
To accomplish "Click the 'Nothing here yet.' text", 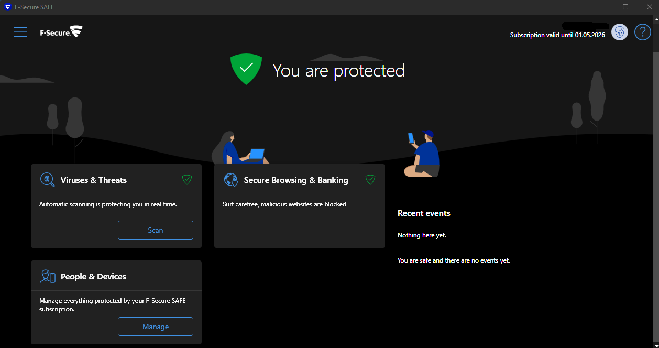I will pyautogui.click(x=422, y=235).
